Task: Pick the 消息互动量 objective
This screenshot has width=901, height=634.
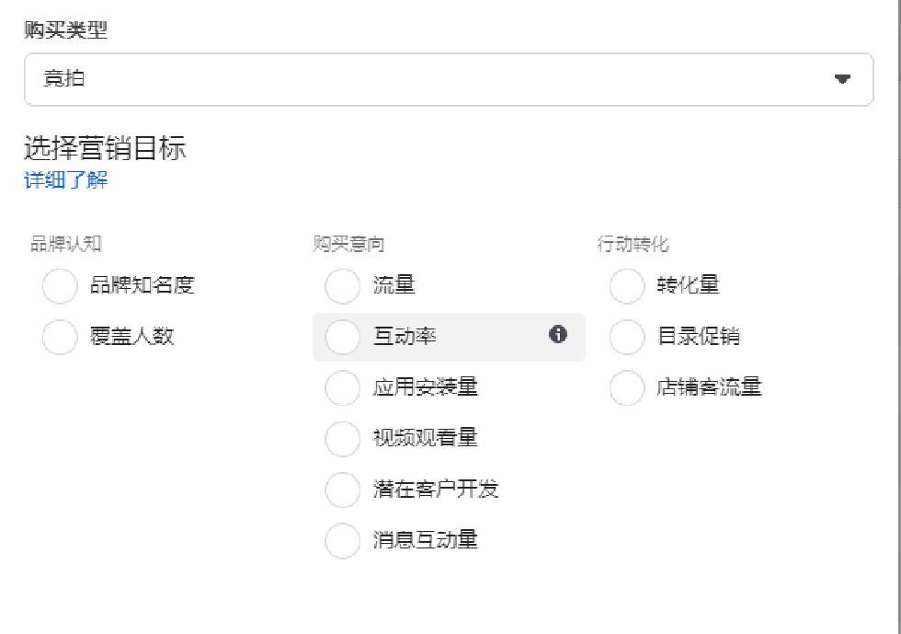Action: click(342, 541)
